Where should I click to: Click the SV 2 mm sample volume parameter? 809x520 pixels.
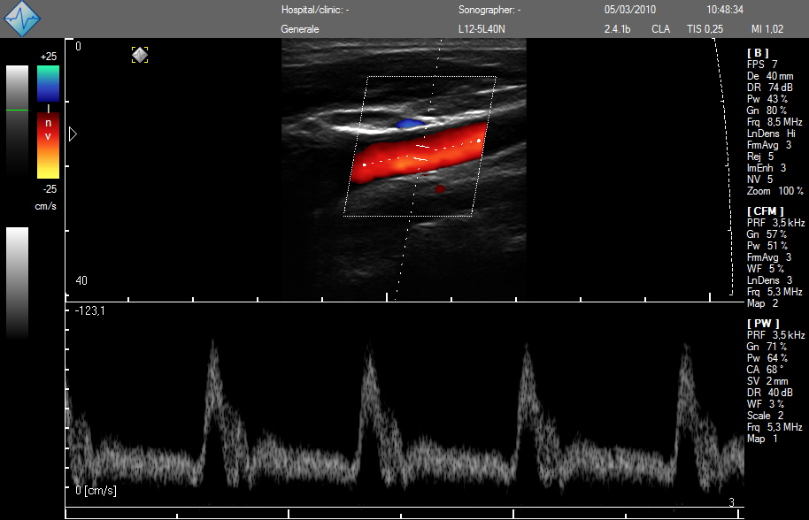coord(767,381)
